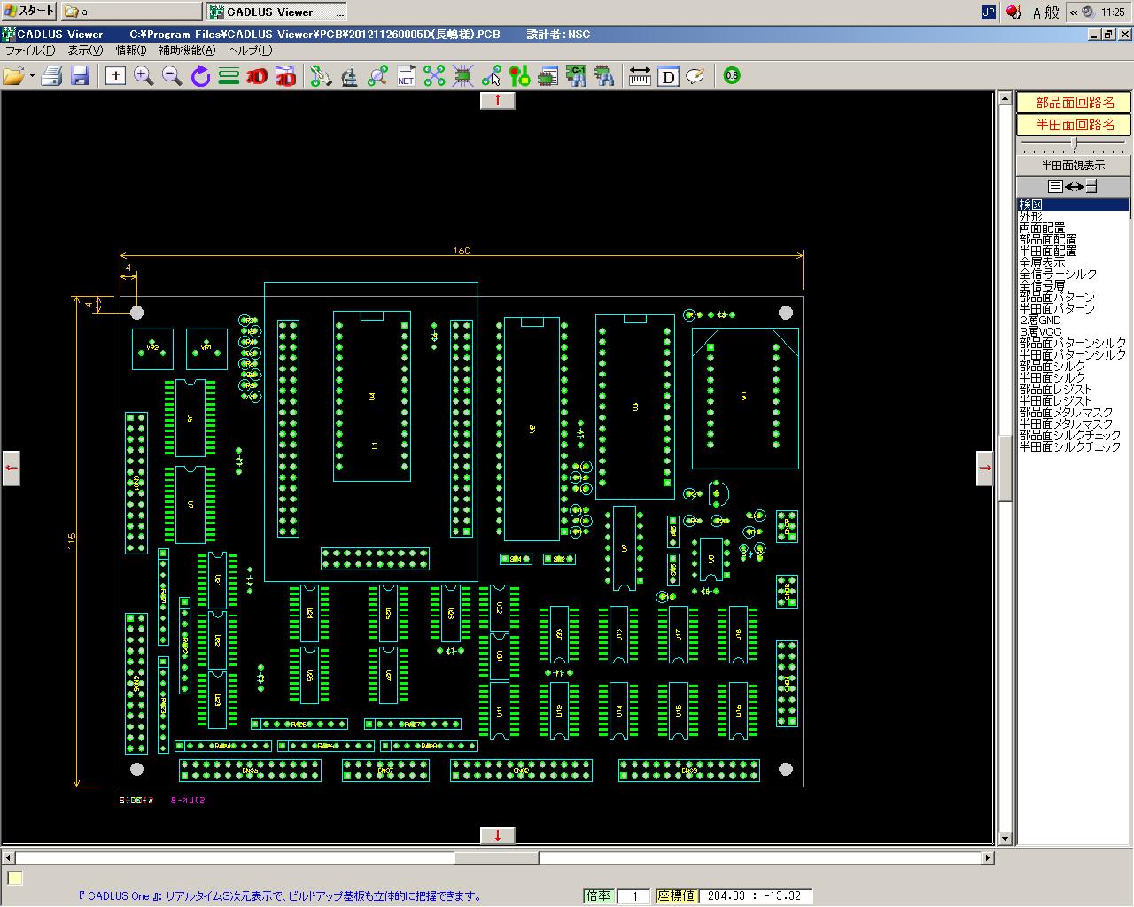Screen dimensions: 1134x907
Task: Select 全層表示 in the layer list
Action: (x=1042, y=263)
